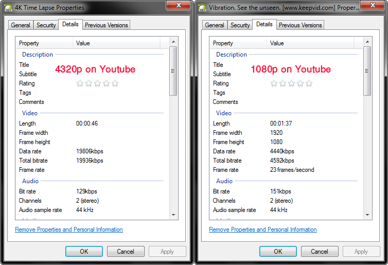The width and height of the screenshot is (388, 265).
Task: Click Cancel in Vibration Properties
Action: pos(320,252)
